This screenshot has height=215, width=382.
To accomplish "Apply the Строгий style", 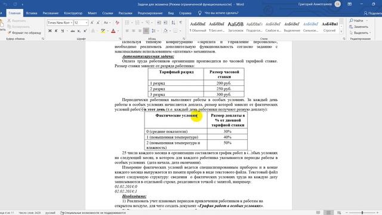I will click(329, 26).
